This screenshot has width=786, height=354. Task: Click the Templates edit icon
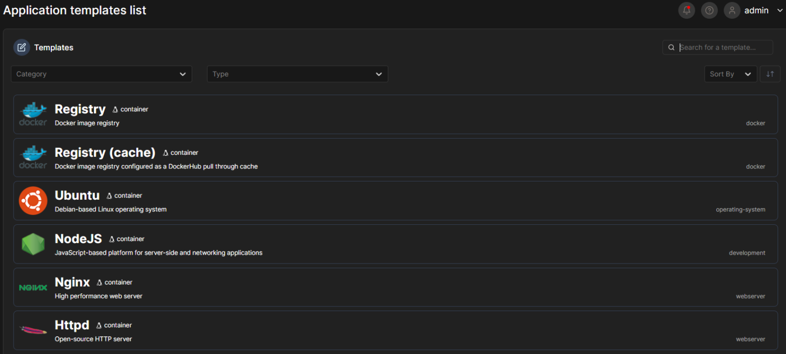point(21,48)
